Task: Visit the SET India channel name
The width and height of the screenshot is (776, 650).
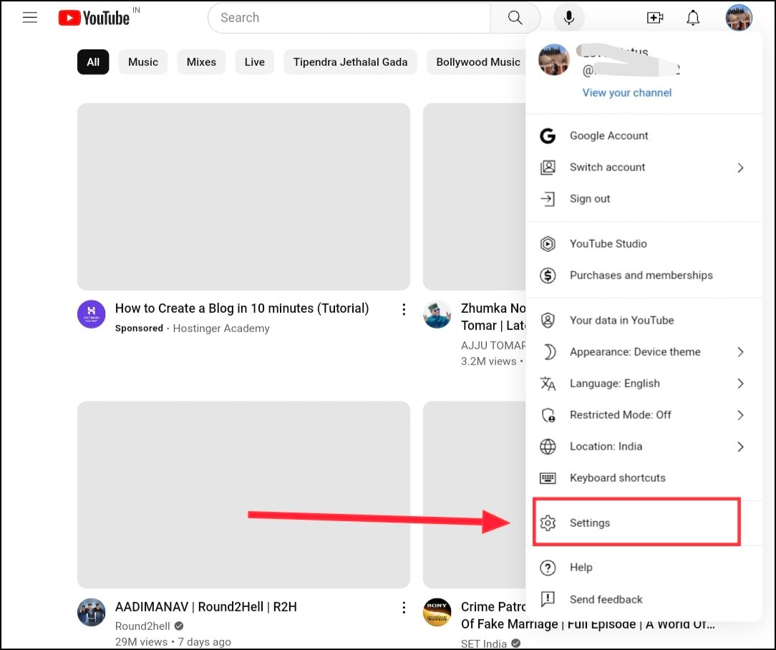Action: [483, 644]
